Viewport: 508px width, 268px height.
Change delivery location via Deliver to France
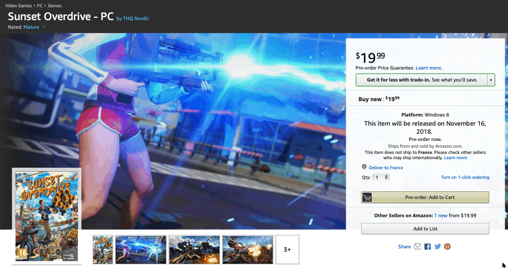[386, 168]
